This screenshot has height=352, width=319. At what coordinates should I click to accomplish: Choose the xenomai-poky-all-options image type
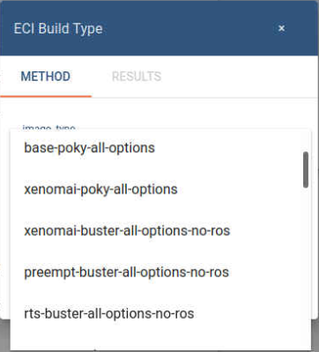[x=160, y=189]
